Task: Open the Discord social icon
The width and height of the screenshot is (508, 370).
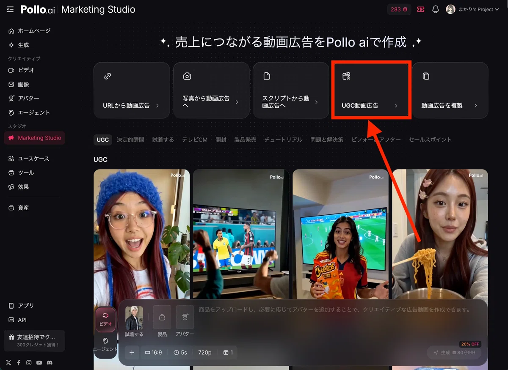Action: pyautogui.click(x=50, y=362)
